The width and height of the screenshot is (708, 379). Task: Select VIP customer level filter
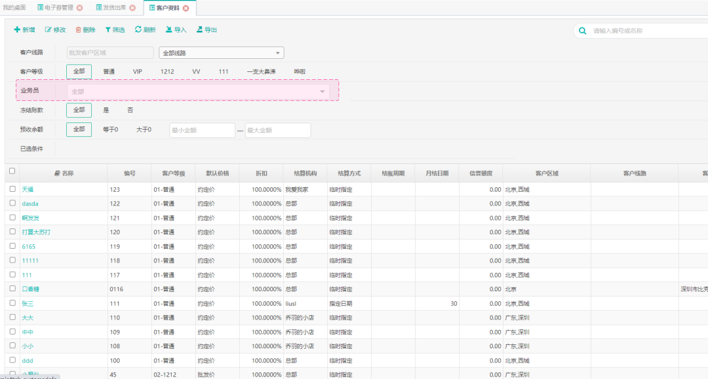click(x=138, y=71)
